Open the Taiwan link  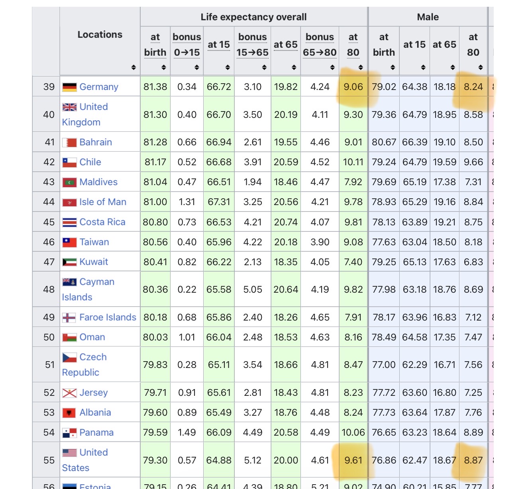(x=94, y=242)
